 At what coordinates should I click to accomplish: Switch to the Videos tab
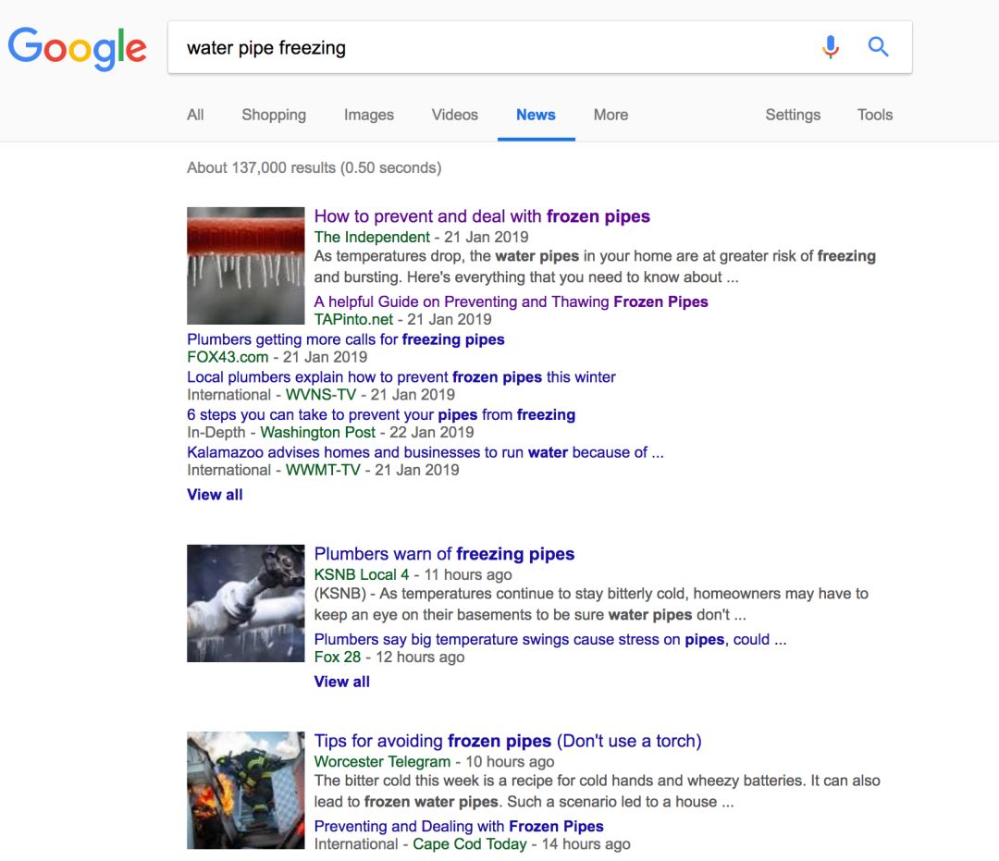coord(455,115)
